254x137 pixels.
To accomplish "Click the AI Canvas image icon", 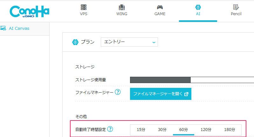I will [3, 28].
